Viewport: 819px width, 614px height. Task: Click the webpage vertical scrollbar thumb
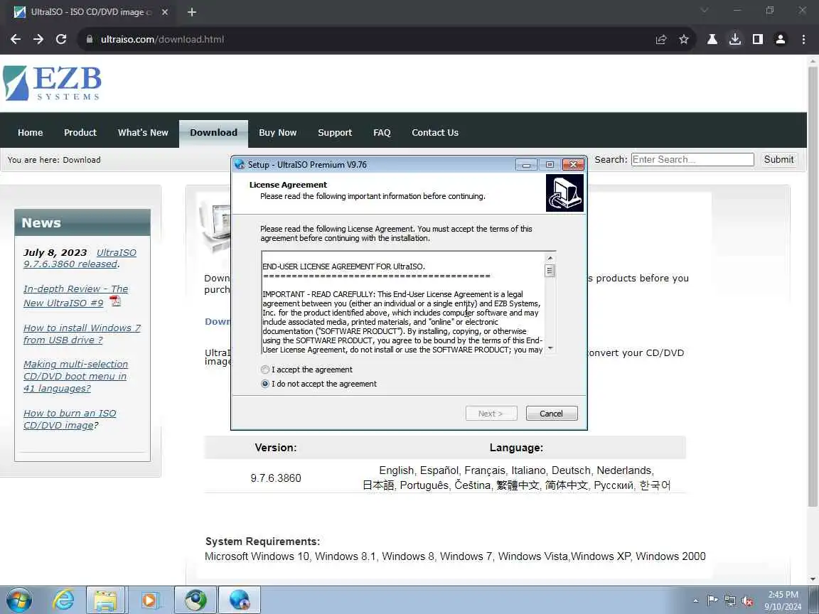click(813, 286)
